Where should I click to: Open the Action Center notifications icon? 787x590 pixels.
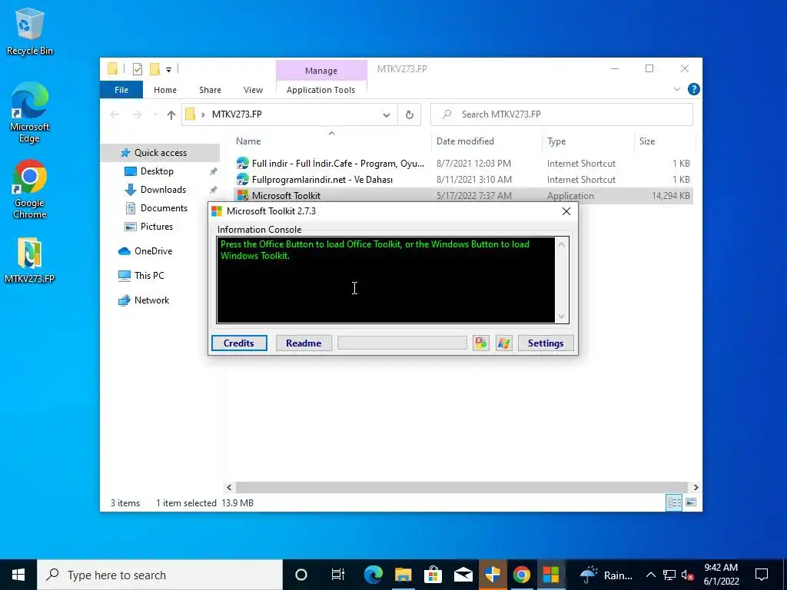coord(762,575)
